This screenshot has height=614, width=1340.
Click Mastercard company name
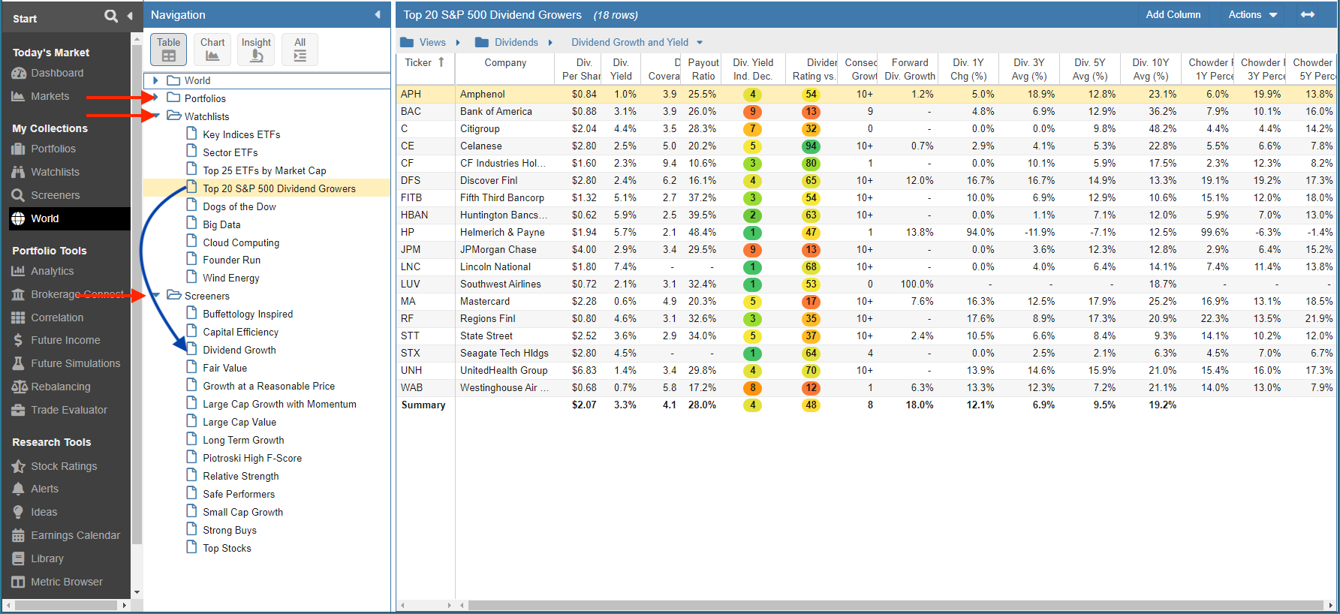coord(485,301)
